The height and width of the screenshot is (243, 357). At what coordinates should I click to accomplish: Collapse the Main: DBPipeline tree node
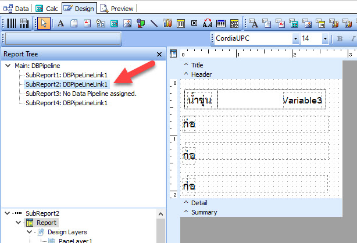click(x=7, y=66)
